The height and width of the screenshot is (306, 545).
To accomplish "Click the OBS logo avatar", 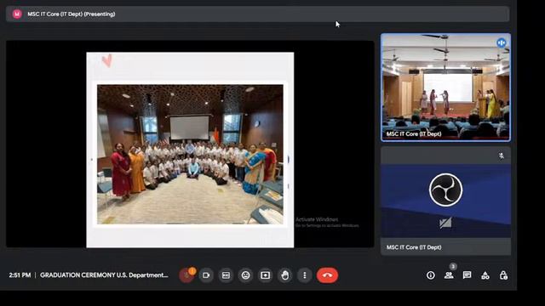I will pyautogui.click(x=445, y=190).
